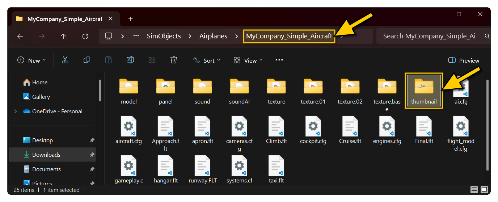The height and width of the screenshot is (202, 498).
Task: Open the Sort dropdown menu
Action: coord(206,60)
